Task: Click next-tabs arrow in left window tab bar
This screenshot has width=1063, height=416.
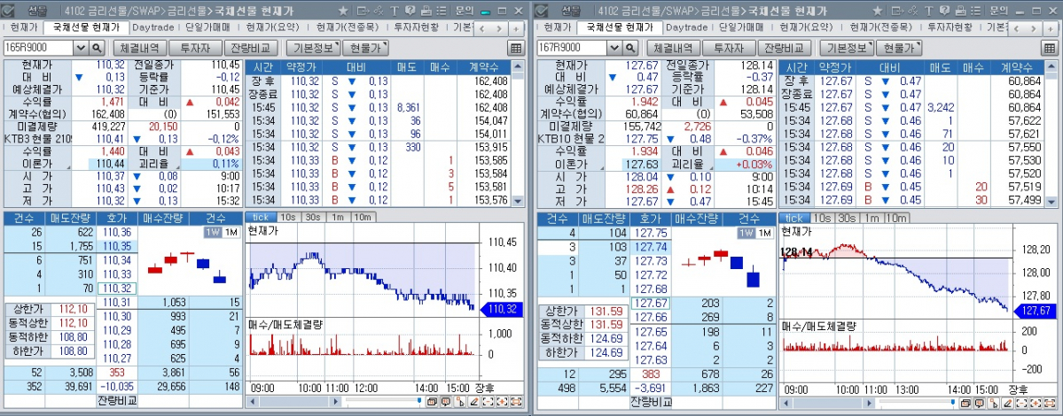Action: (x=500, y=28)
